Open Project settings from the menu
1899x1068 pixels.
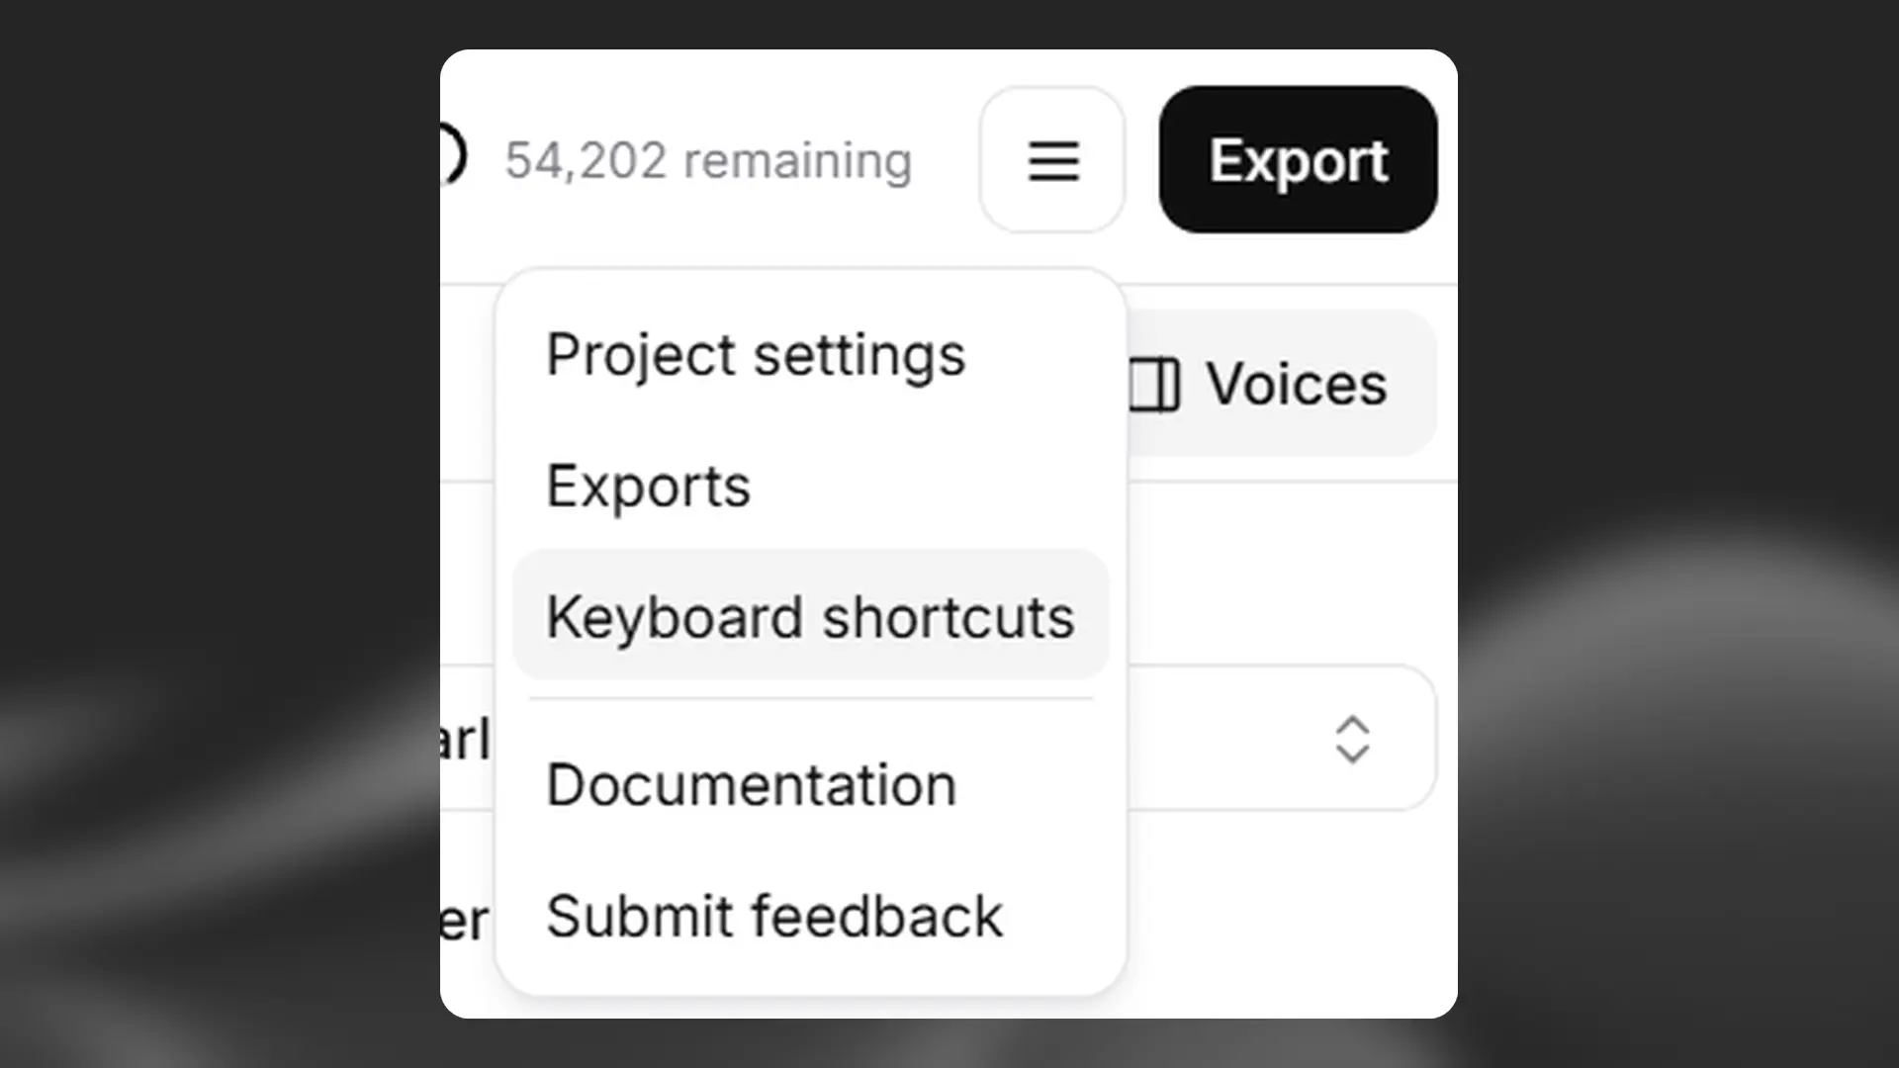click(x=756, y=354)
